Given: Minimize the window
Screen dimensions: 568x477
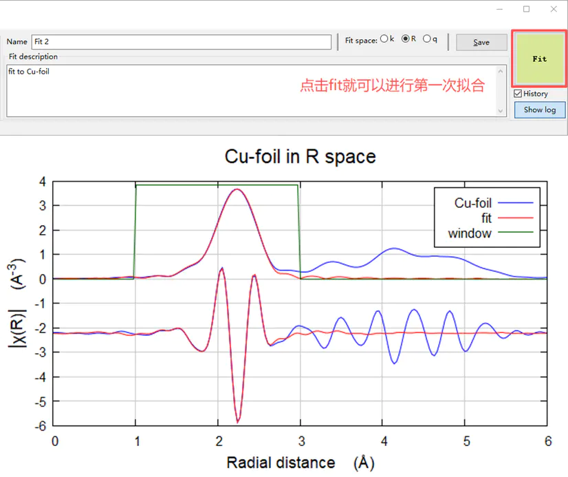Looking at the screenshot, I should coord(499,9).
